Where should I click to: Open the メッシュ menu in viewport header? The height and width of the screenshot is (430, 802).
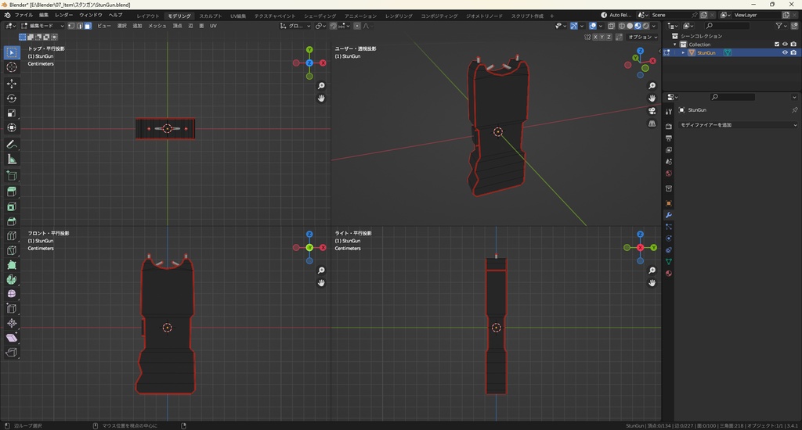click(x=157, y=26)
